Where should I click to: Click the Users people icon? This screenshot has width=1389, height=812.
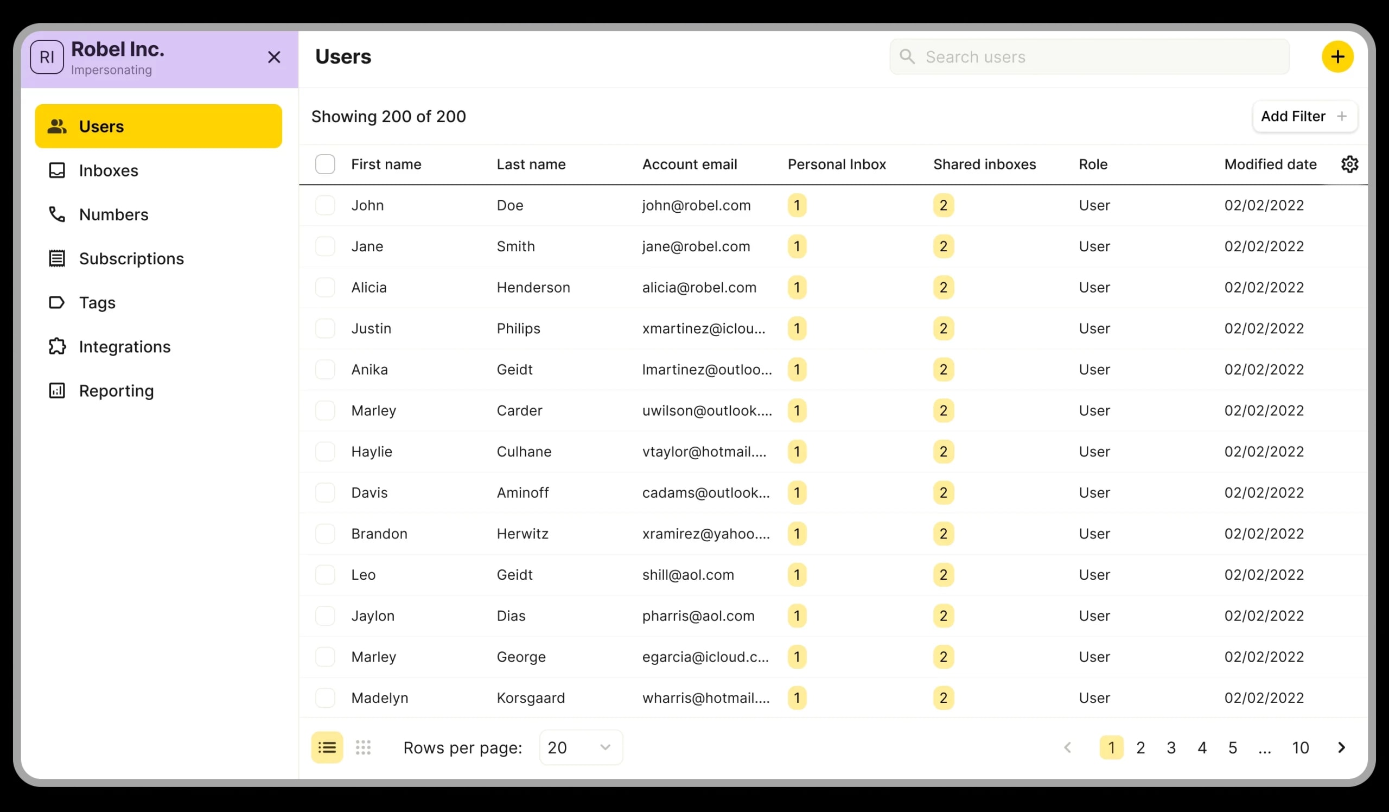[57, 126]
